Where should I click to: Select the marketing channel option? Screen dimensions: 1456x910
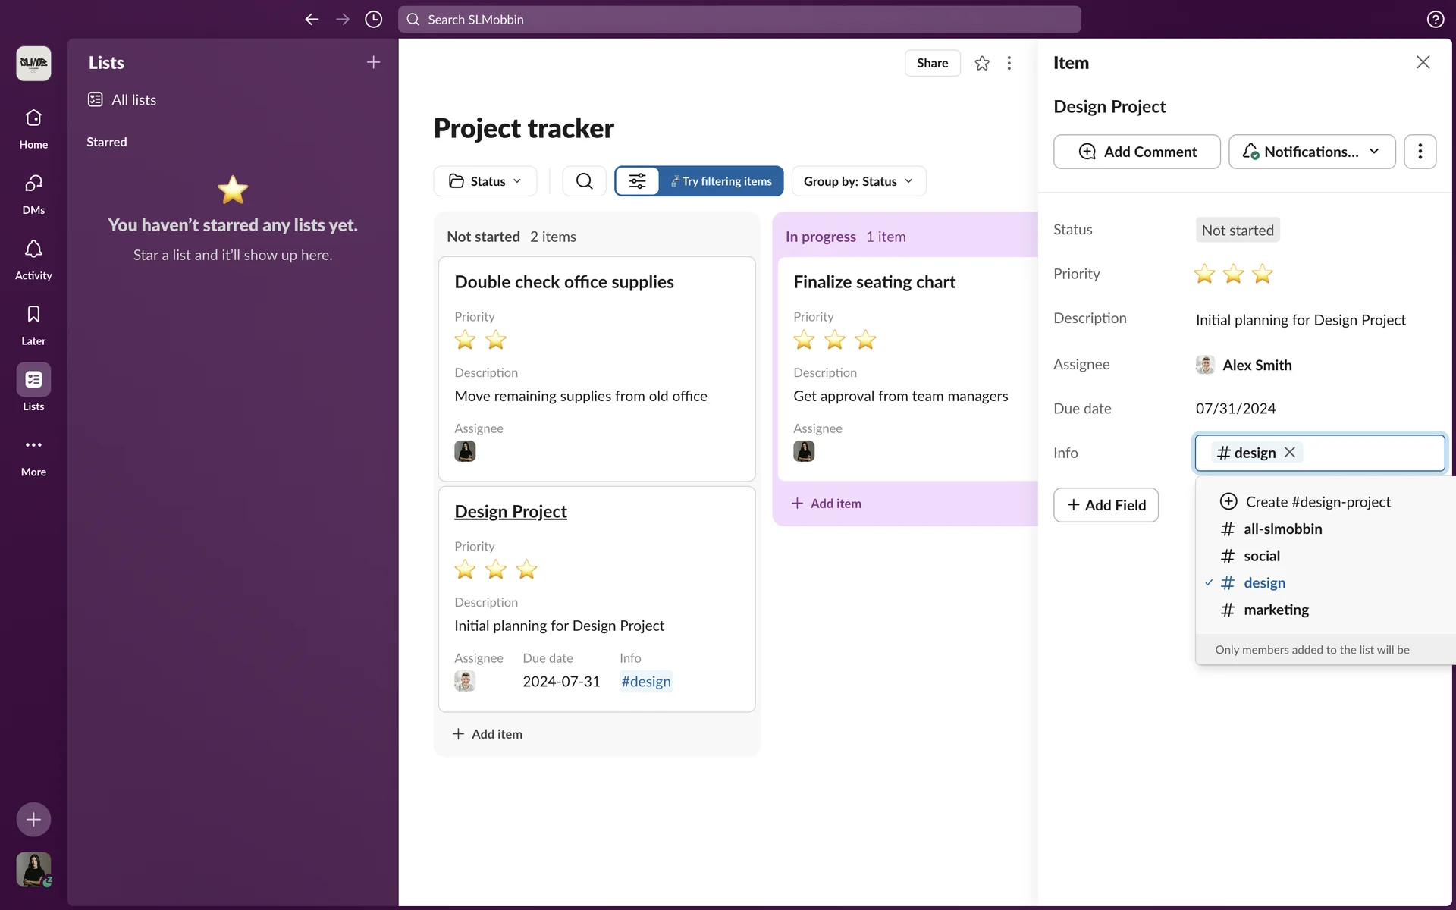(x=1276, y=610)
